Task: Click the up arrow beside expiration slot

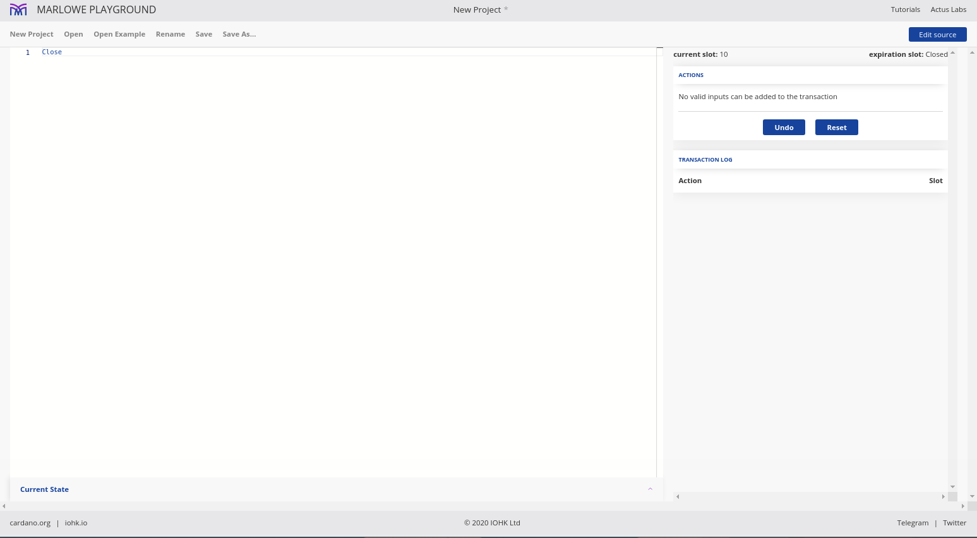Action: coord(952,53)
